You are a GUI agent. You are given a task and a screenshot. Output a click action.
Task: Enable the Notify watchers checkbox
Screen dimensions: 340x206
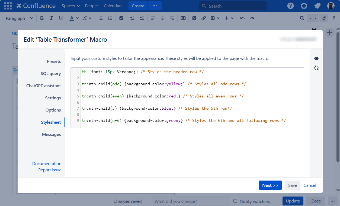pos(235,201)
